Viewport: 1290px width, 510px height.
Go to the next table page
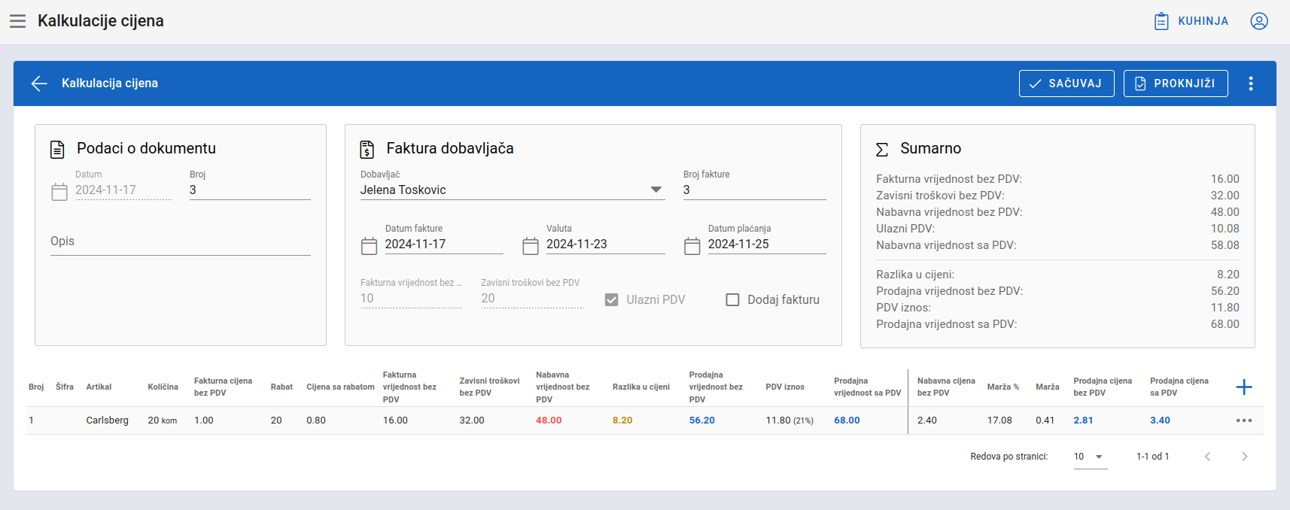tap(1245, 457)
